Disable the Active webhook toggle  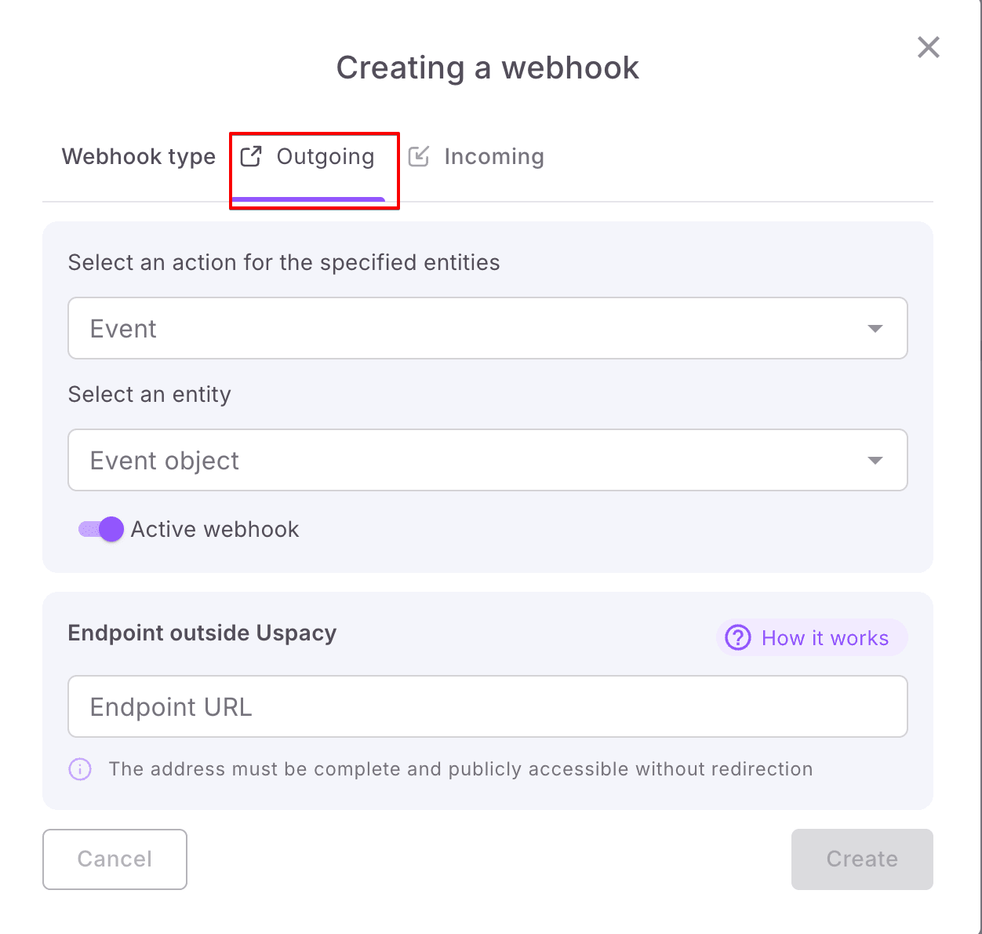pos(101,530)
